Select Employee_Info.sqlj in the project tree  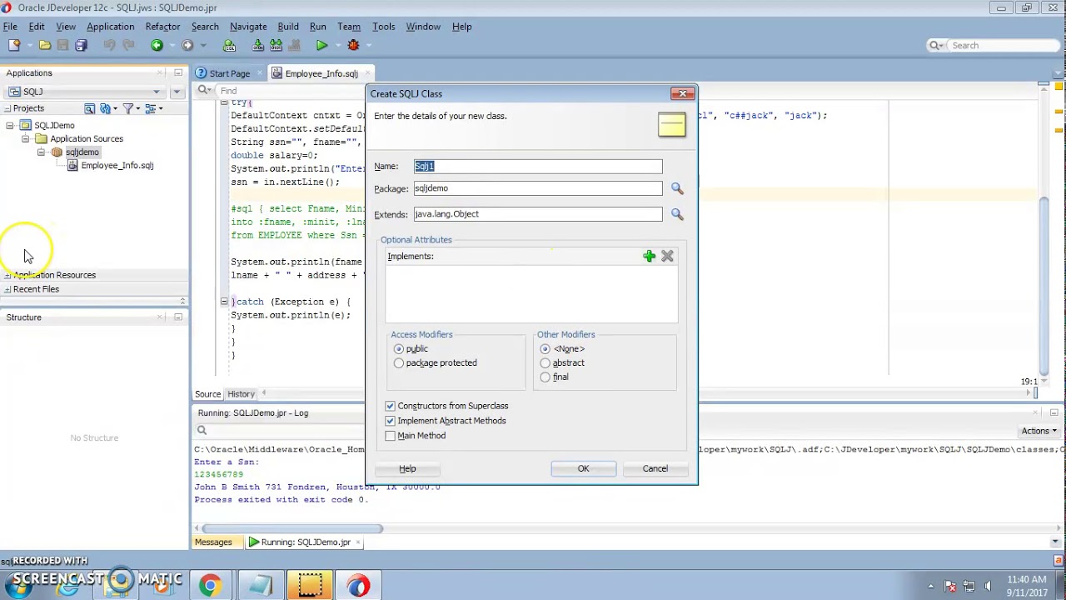coord(117,166)
